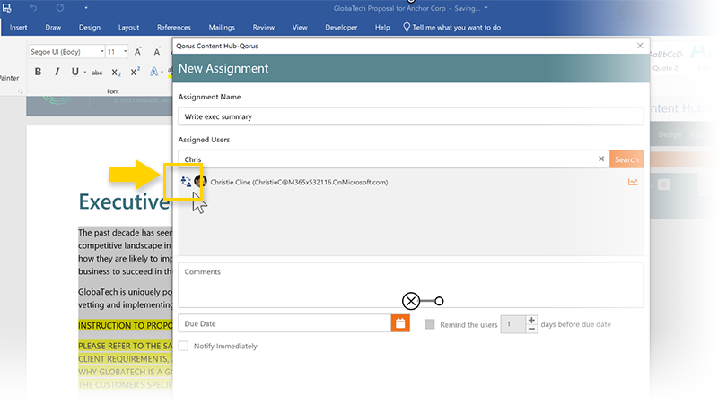This screenshot has height=403, width=718.
Task: Expand the text effects dropdown arrow
Action: (162, 72)
